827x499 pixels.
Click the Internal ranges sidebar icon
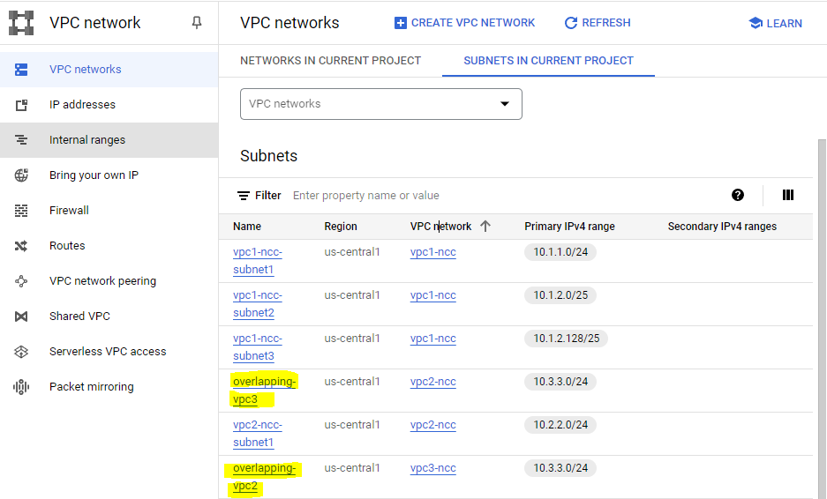point(21,140)
